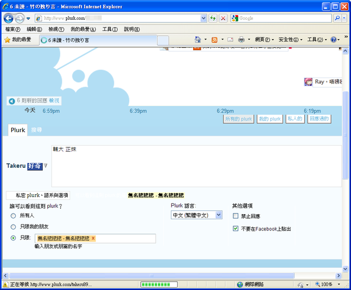Expand the zoom level dropdown arrow
Viewport: 351px width, 290px height.
339,284
